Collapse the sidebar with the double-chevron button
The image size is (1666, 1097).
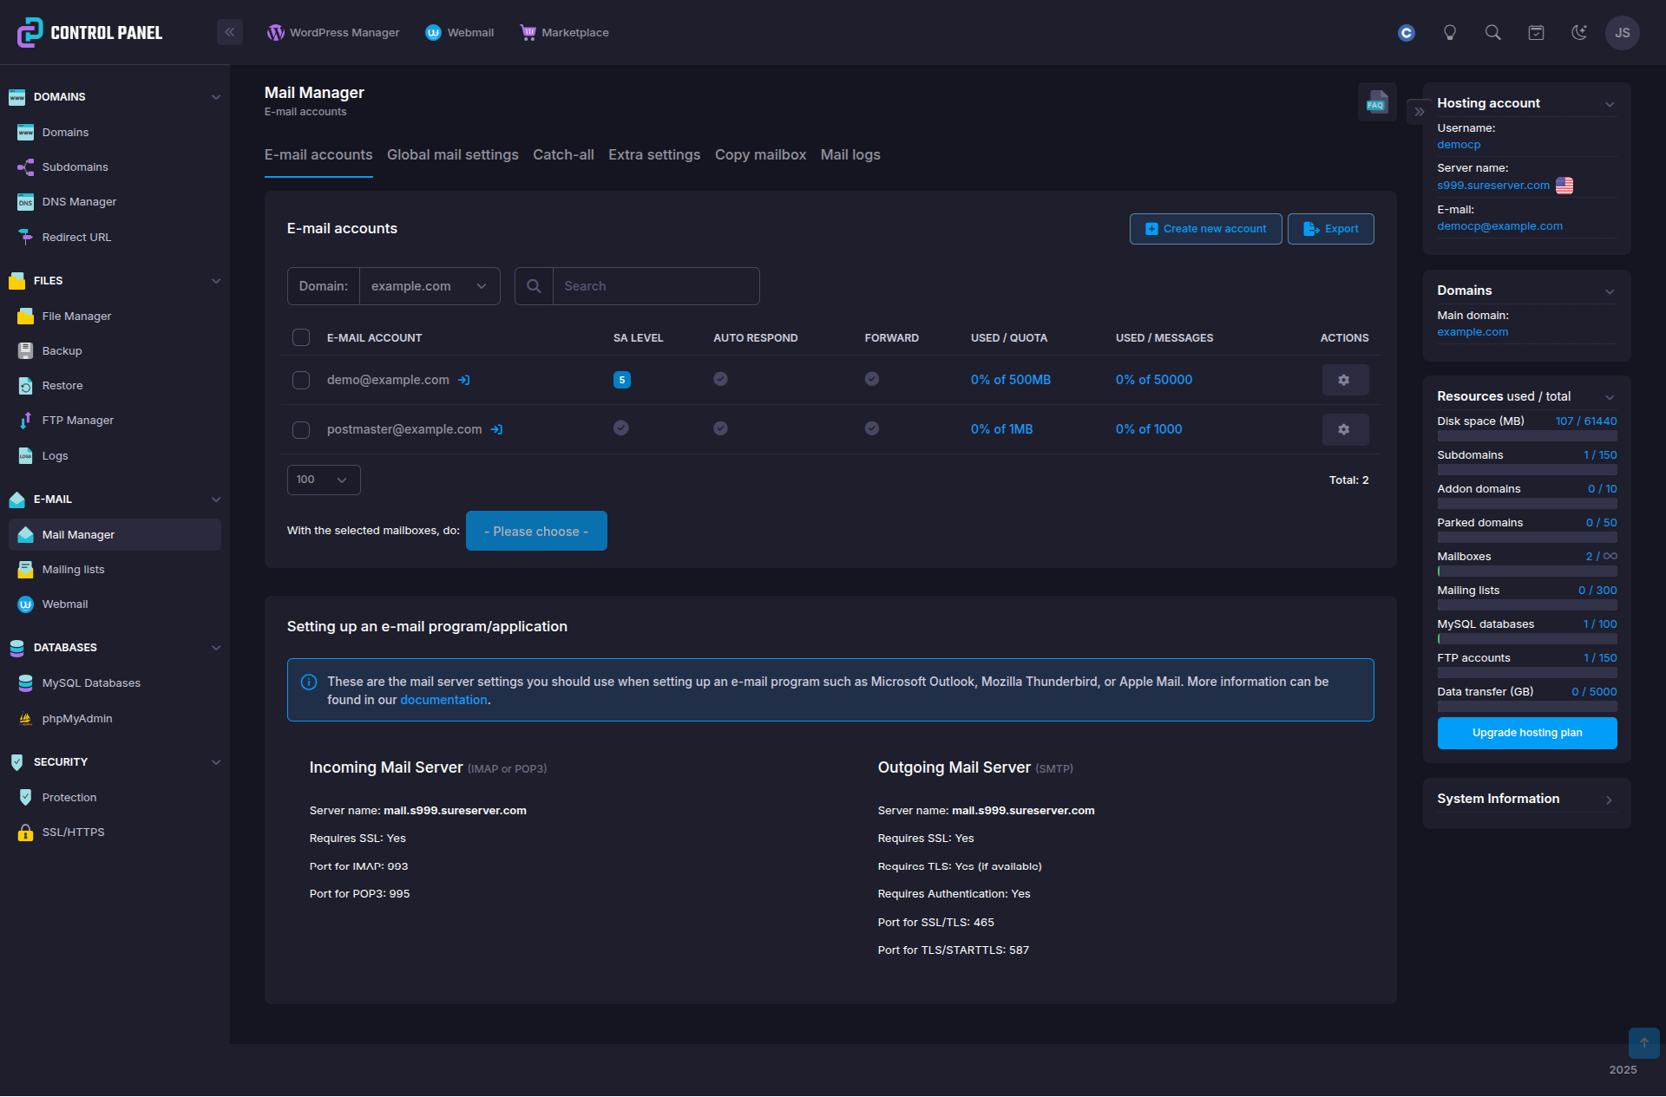(x=230, y=32)
